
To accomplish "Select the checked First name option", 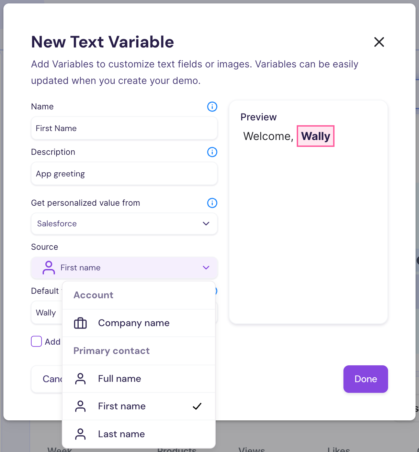I will [122, 406].
